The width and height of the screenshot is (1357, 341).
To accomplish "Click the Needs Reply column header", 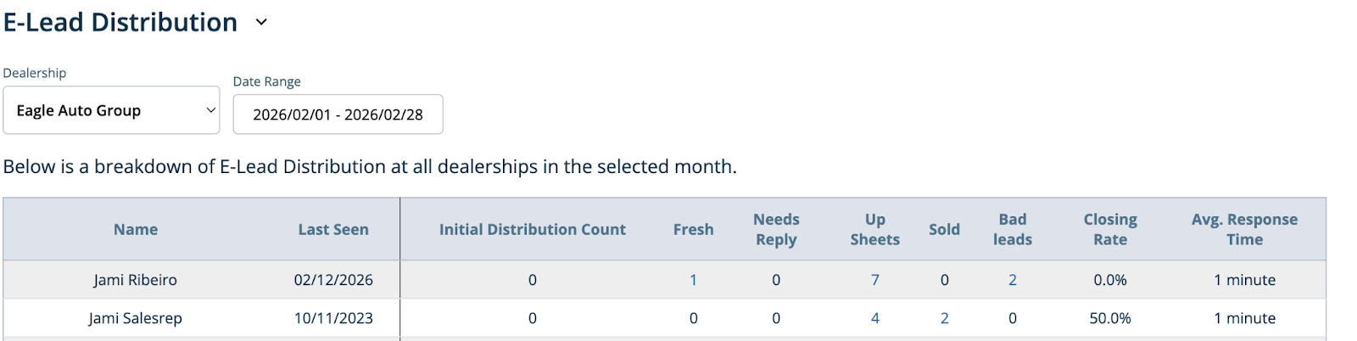I will tap(776, 230).
